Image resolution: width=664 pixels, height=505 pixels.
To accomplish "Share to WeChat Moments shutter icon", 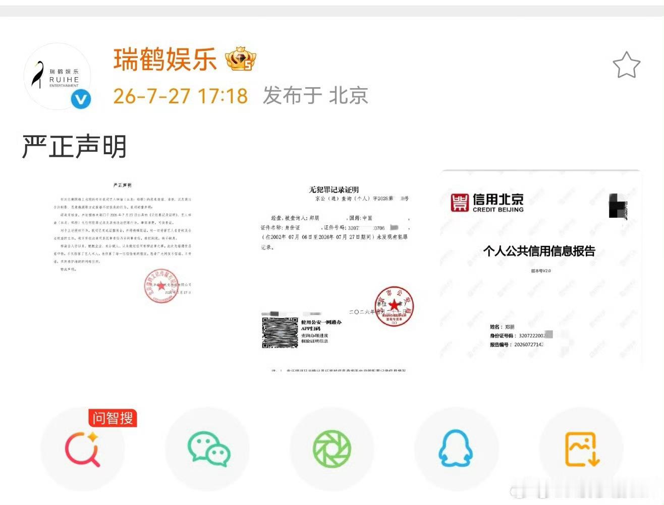I will pos(332,449).
